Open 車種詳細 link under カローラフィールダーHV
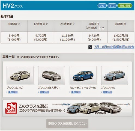135x131 pixels. [x=76, y=92]
